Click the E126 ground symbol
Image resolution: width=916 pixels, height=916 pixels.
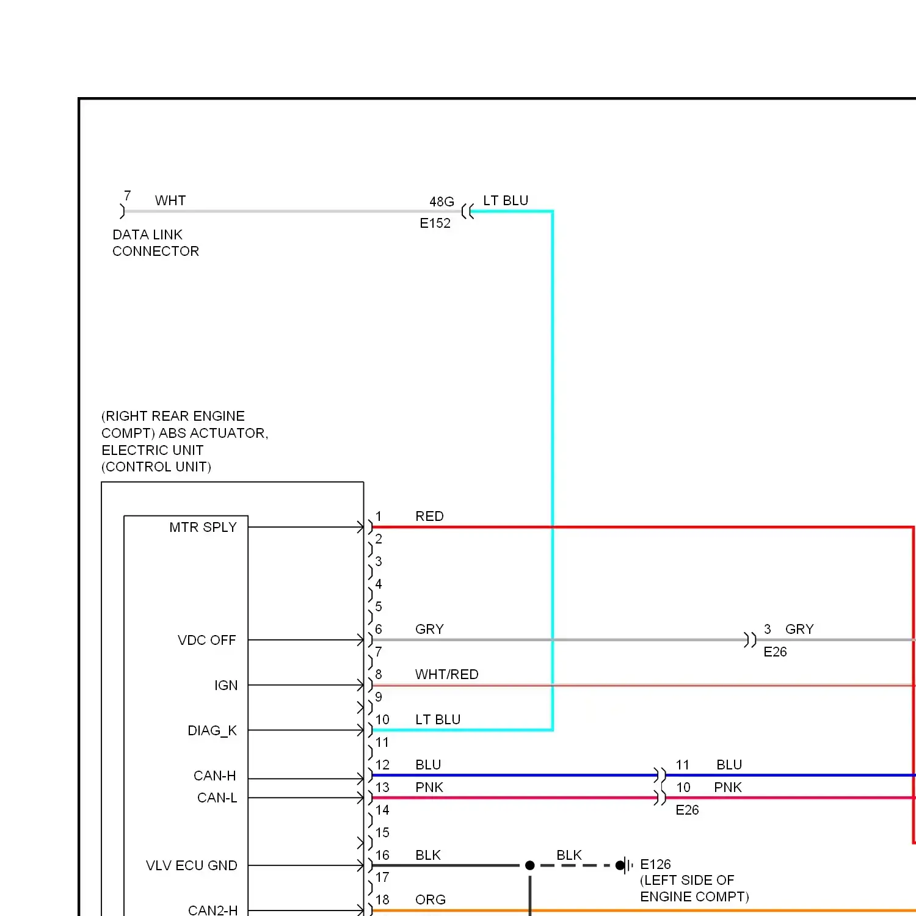tap(625, 865)
